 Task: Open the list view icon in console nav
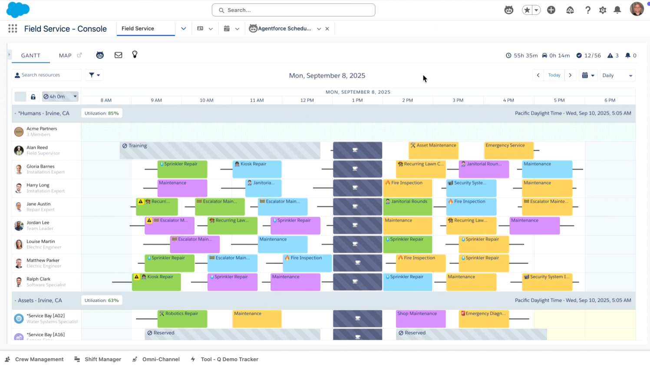[200, 28]
